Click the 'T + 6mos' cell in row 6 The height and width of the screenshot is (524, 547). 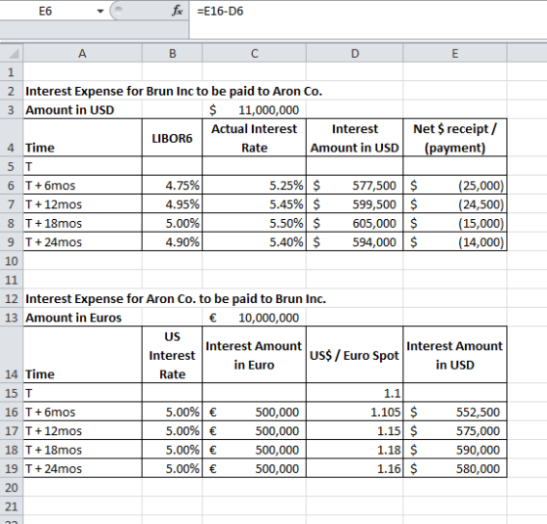click(82, 186)
